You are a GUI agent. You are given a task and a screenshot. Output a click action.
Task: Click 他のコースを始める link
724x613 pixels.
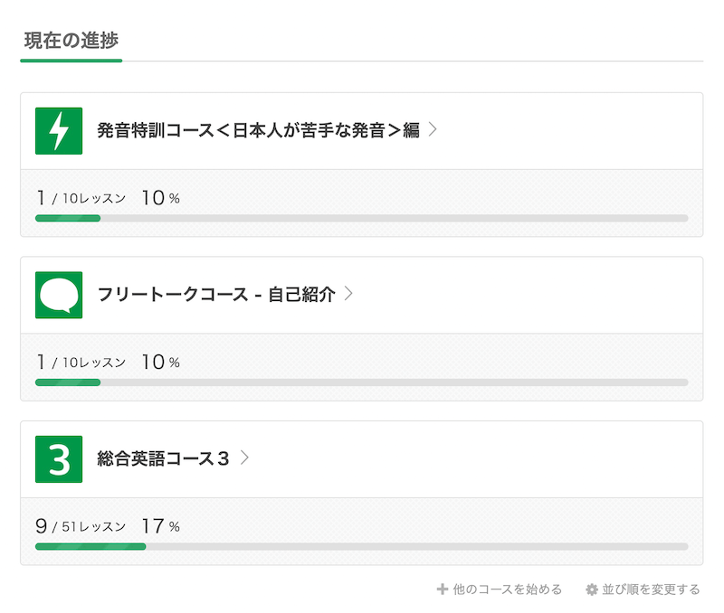click(x=507, y=589)
